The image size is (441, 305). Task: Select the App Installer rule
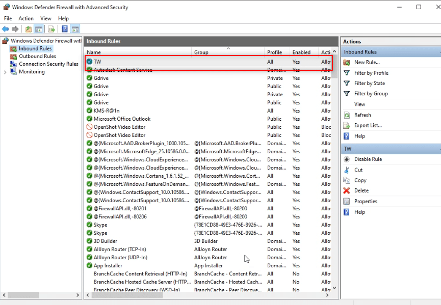[x=208, y=265]
